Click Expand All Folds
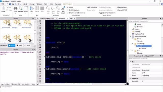Viewport: 163px width, 92px height. (121, 7)
